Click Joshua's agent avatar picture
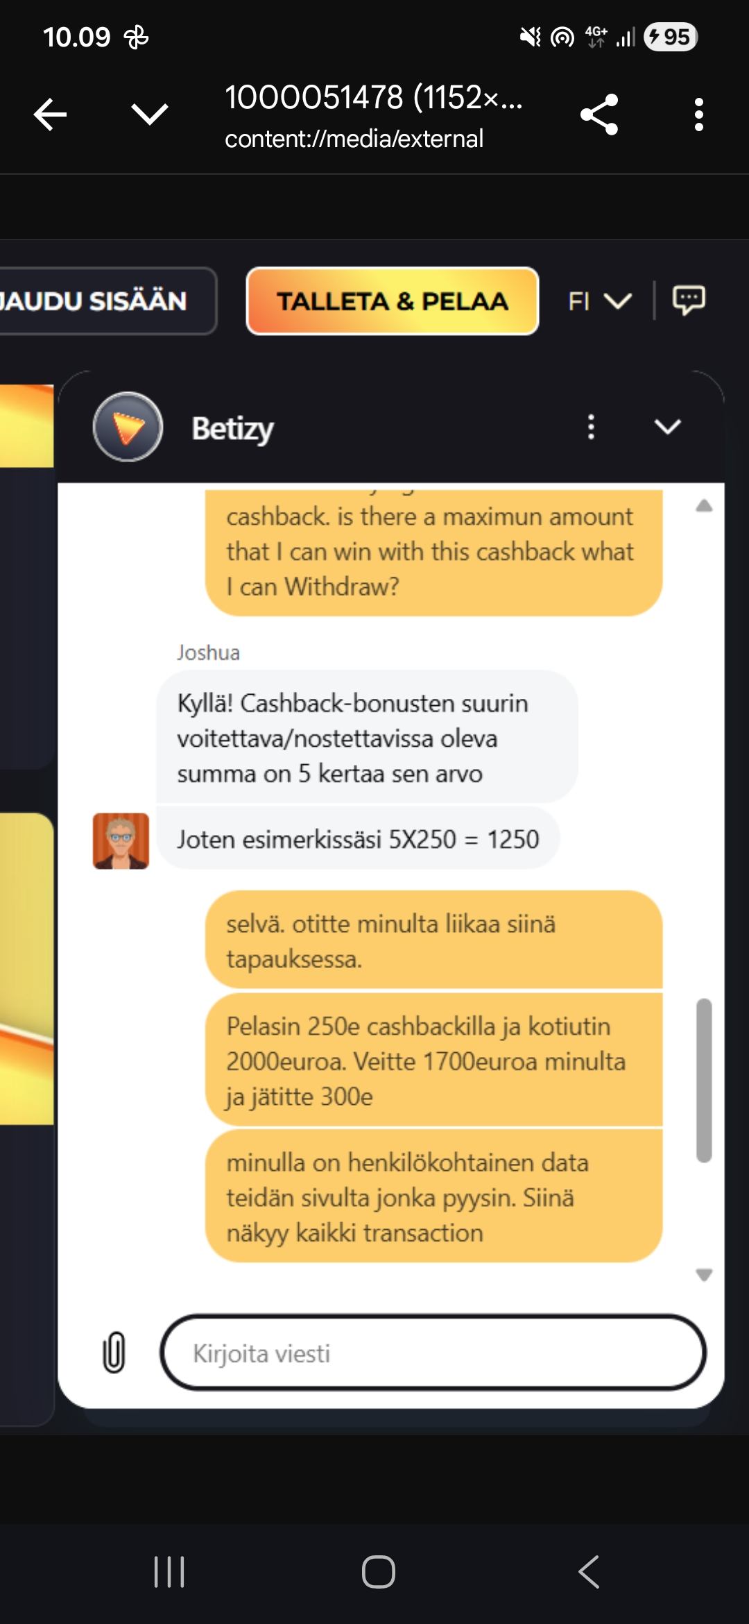This screenshot has height=1624, width=749. coord(121,841)
